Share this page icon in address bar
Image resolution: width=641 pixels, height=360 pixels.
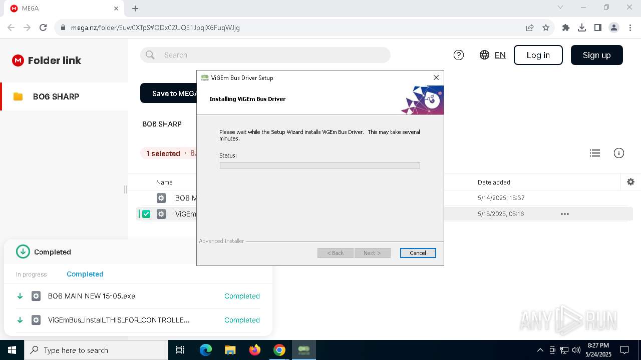(530, 27)
